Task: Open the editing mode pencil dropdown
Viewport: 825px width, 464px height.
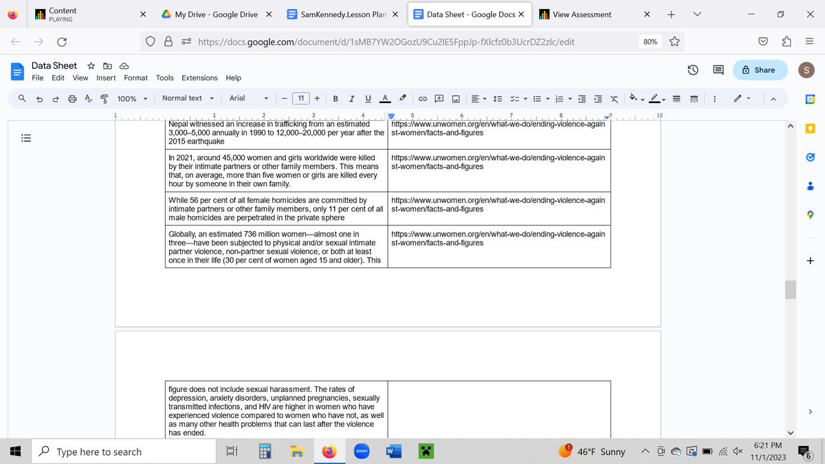Action: [742, 98]
